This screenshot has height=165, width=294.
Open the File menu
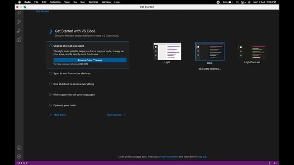coord(36,2)
